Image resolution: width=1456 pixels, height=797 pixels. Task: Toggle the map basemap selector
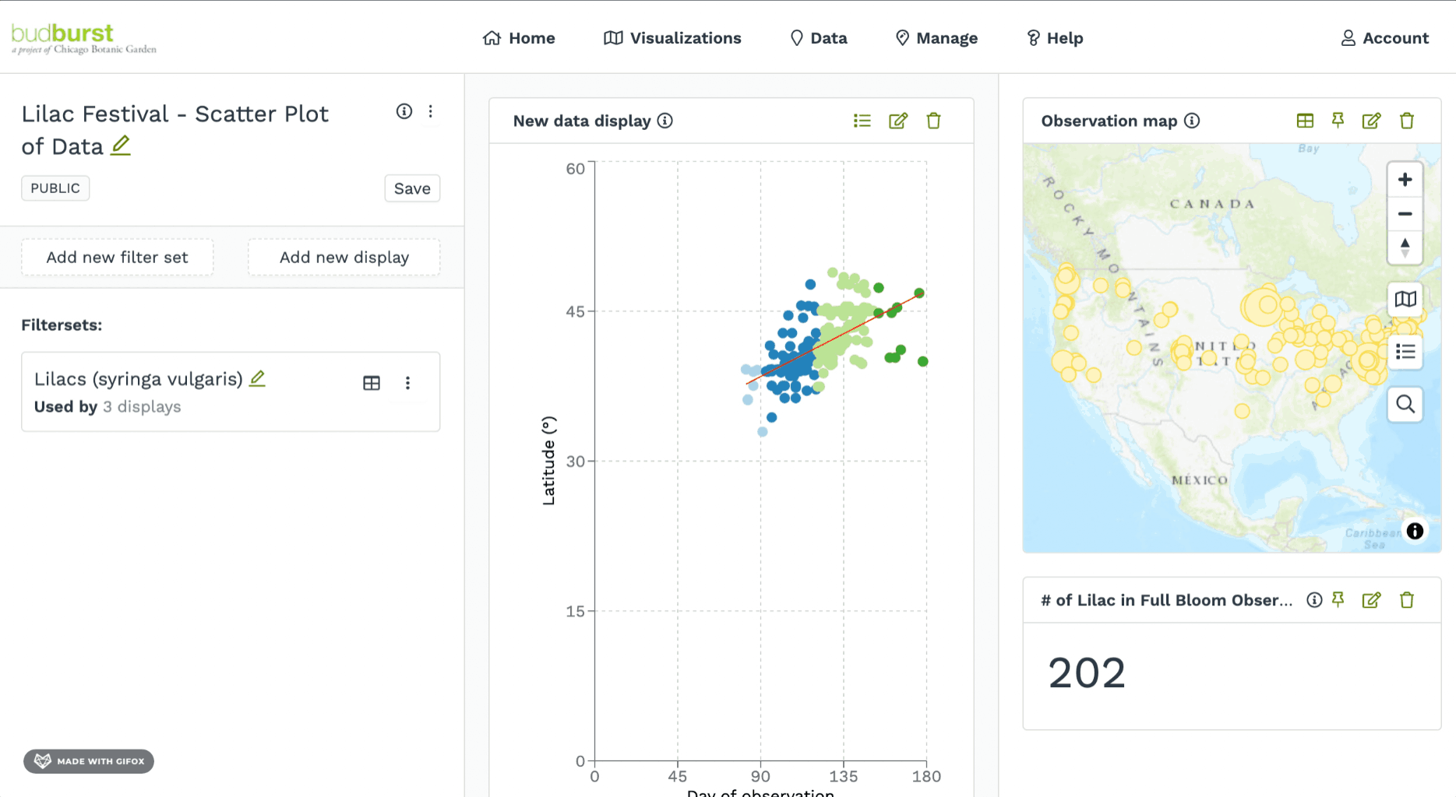coord(1405,299)
